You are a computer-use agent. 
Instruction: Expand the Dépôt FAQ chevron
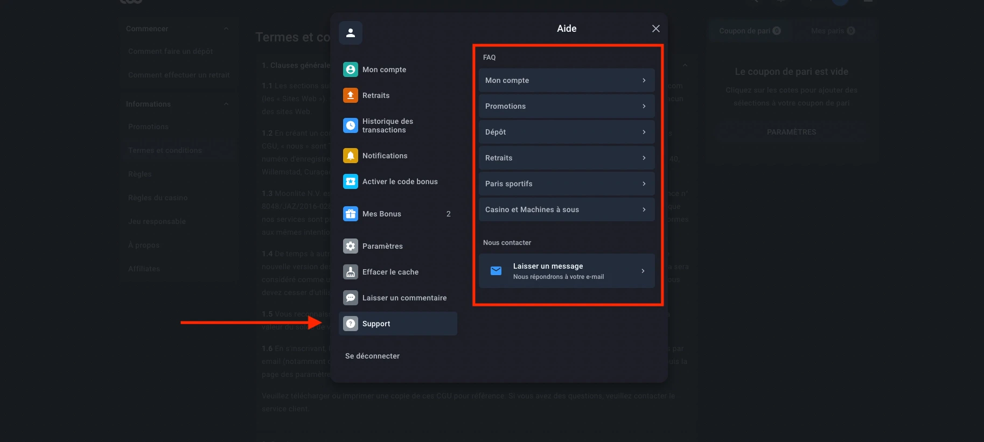(644, 132)
